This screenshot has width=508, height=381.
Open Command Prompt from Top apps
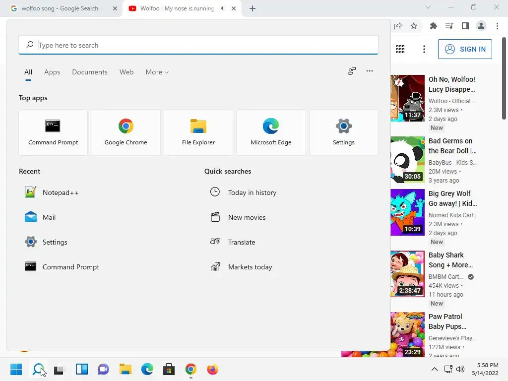[53, 132]
